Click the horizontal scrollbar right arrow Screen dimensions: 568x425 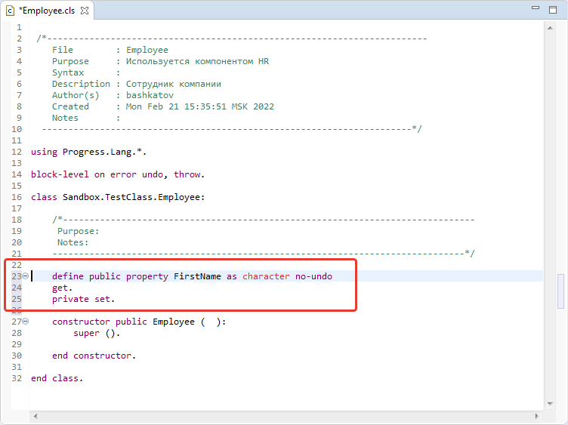537,416
